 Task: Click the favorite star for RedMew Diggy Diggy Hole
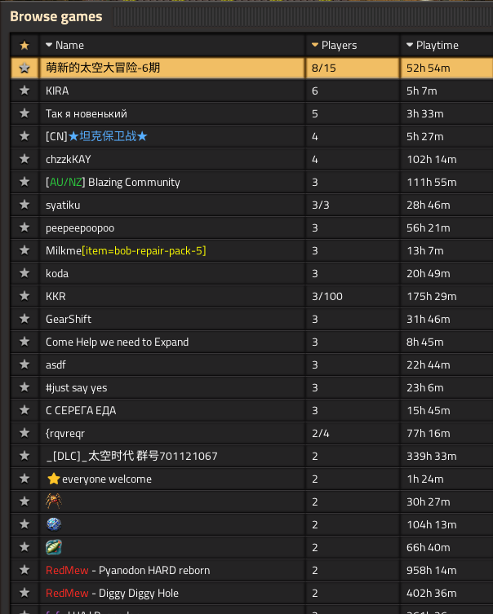pos(24,593)
